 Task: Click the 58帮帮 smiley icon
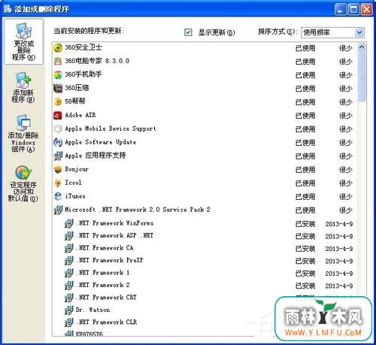coord(58,101)
